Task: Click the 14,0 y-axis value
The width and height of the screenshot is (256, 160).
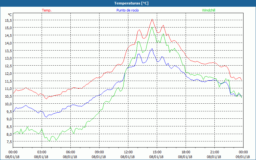Action: pos(9,43)
